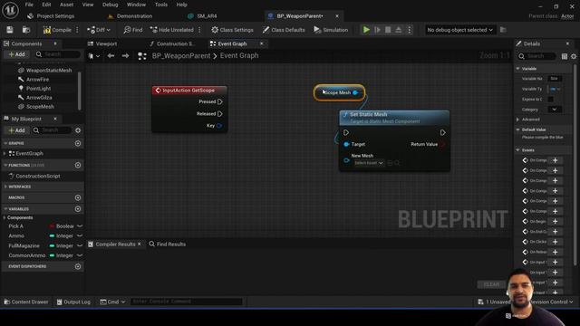
Task: Toggle the Expose checkbox in Details
Action: 551,100
